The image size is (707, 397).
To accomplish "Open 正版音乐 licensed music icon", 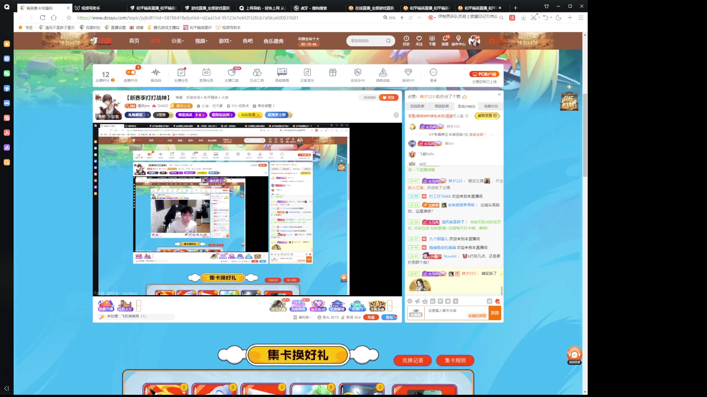I will [307, 75].
